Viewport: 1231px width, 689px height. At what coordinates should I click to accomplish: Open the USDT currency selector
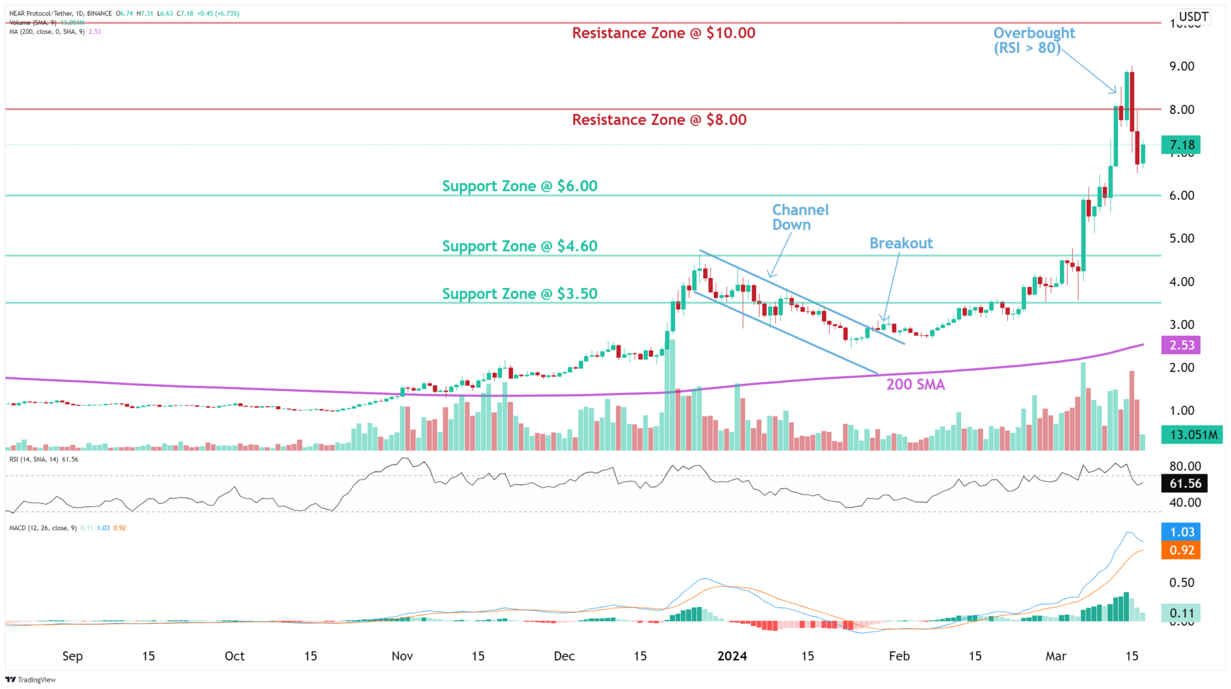pyautogui.click(x=1194, y=17)
